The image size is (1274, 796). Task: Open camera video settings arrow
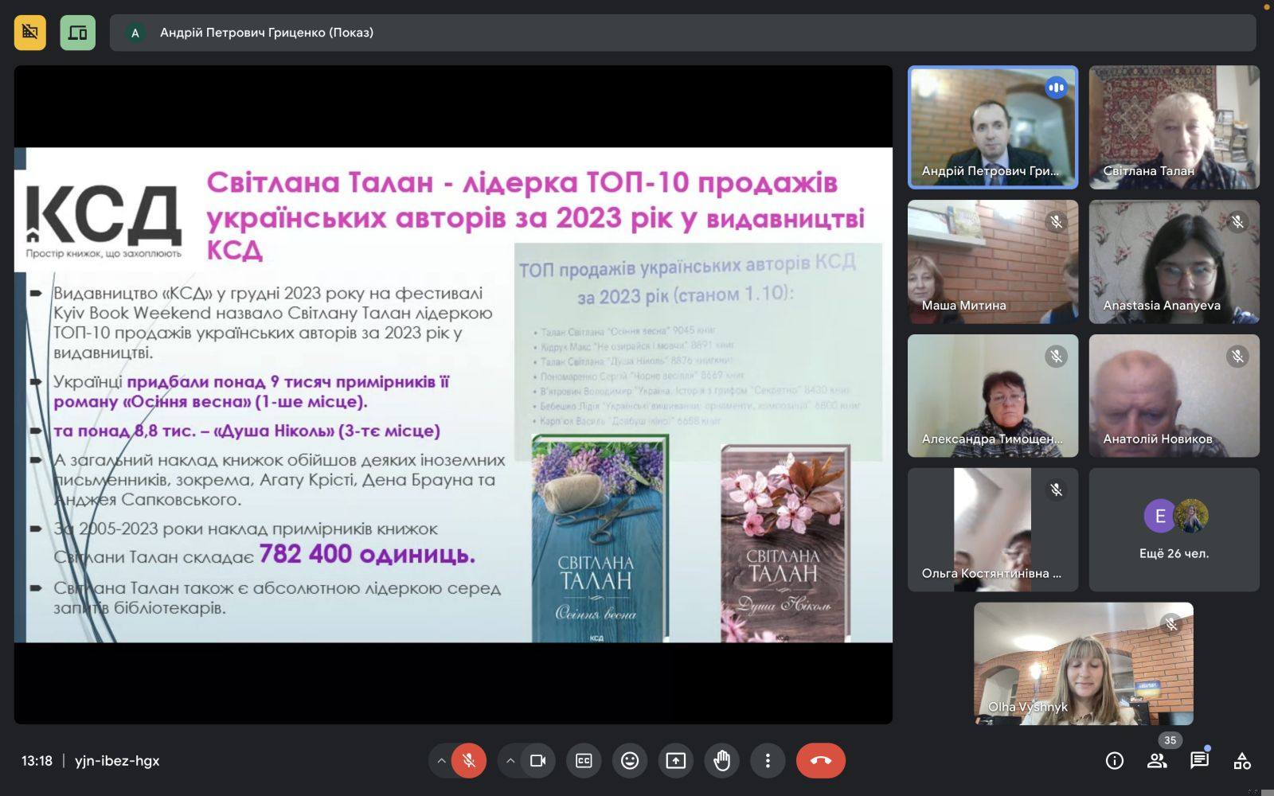pyautogui.click(x=510, y=760)
